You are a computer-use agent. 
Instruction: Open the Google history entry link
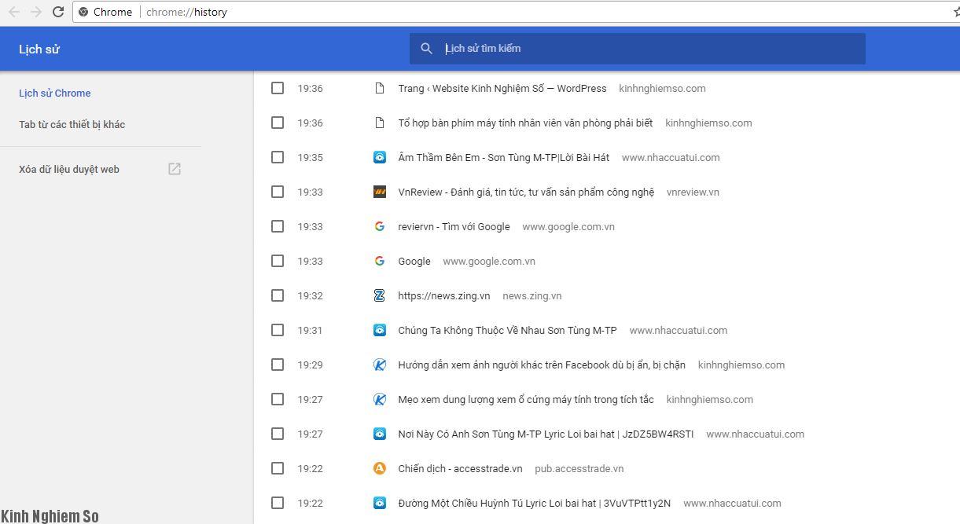point(414,261)
